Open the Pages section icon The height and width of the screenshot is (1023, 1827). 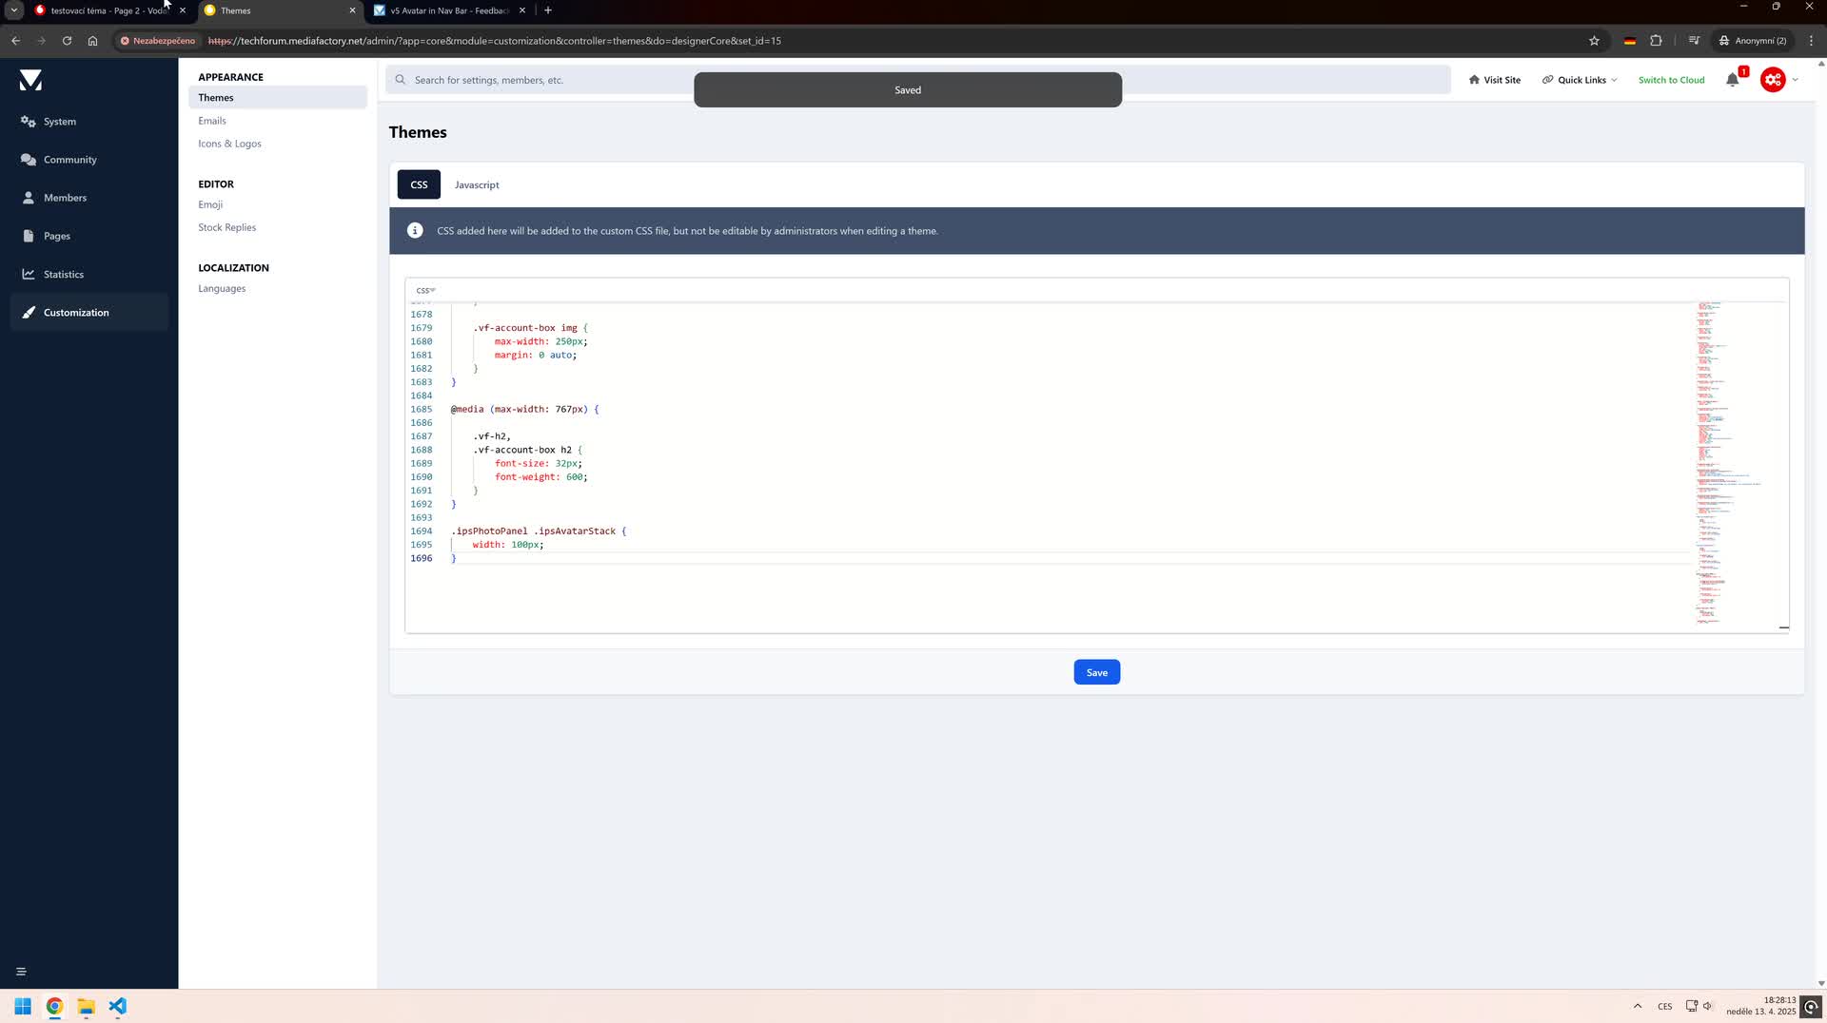click(x=29, y=236)
